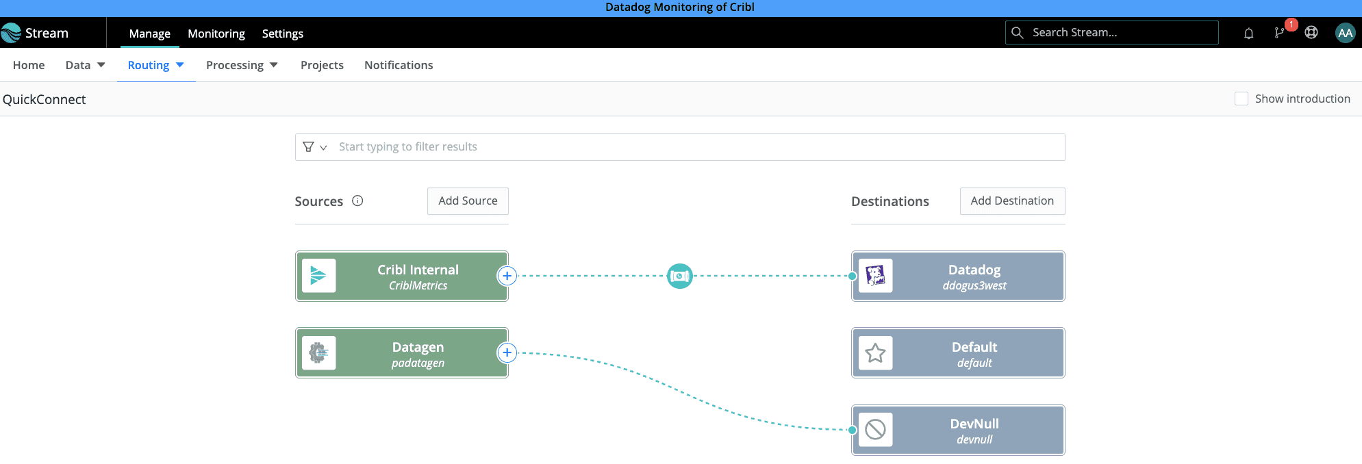Open the help lifebuoy icon
Image resolution: width=1362 pixels, height=464 pixels.
[1311, 33]
